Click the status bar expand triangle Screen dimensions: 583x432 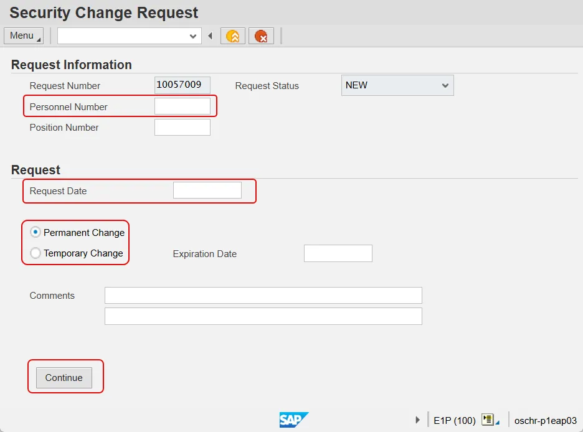point(418,420)
